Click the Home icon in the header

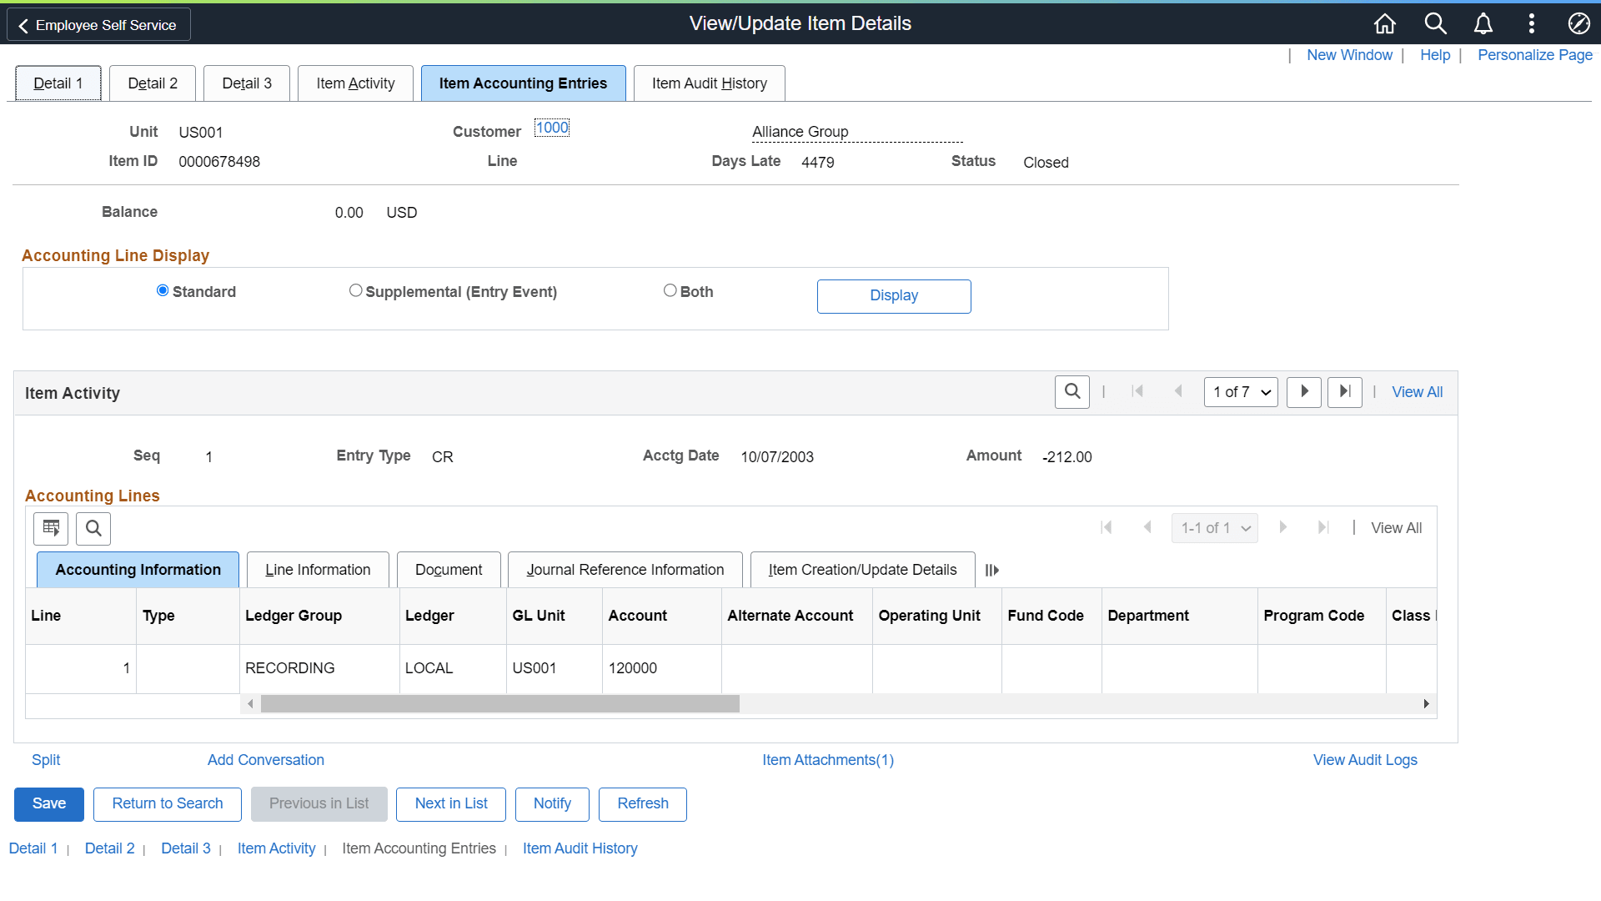point(1384,23)
